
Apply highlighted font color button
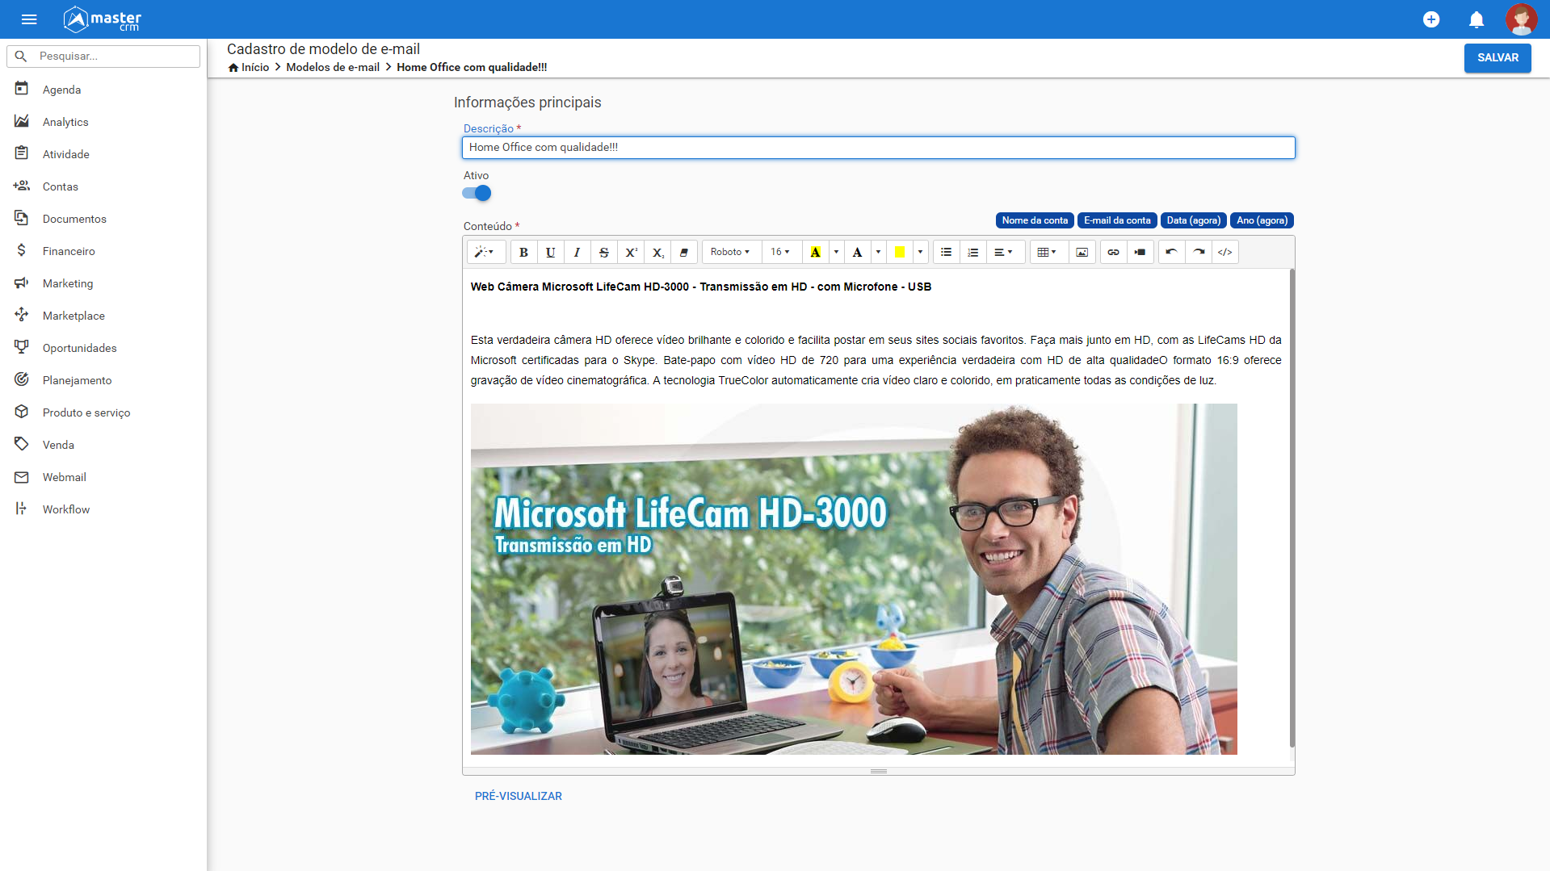816,252
